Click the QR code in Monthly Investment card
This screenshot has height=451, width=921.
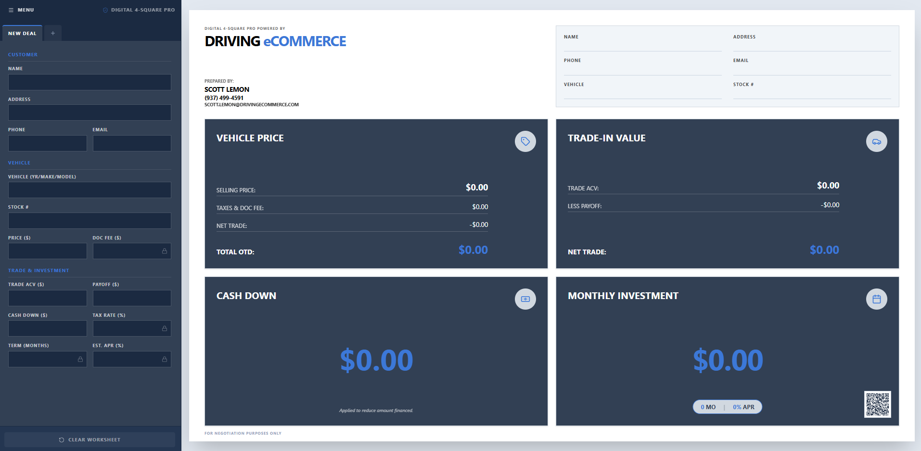click(x=878, y=404)
